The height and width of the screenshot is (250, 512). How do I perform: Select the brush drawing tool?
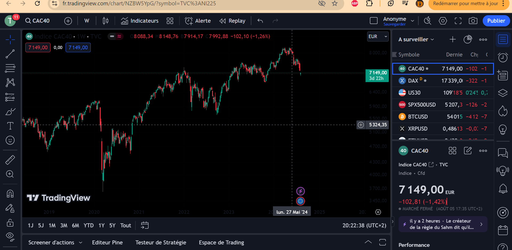click(x=10, y=111)
